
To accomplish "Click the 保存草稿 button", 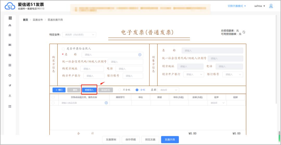I will [131, 140].
